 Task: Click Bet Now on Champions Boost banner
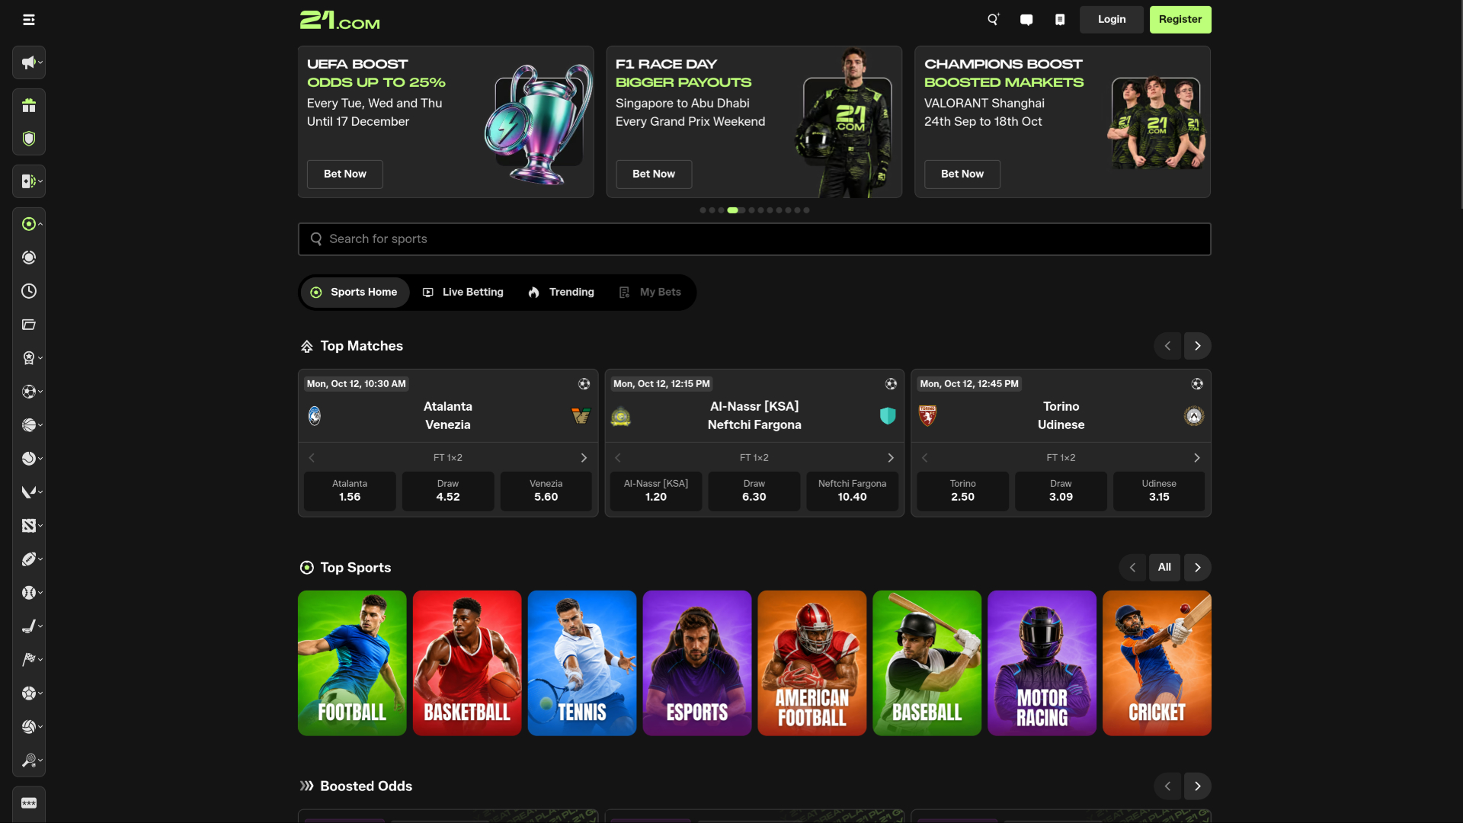962,175
